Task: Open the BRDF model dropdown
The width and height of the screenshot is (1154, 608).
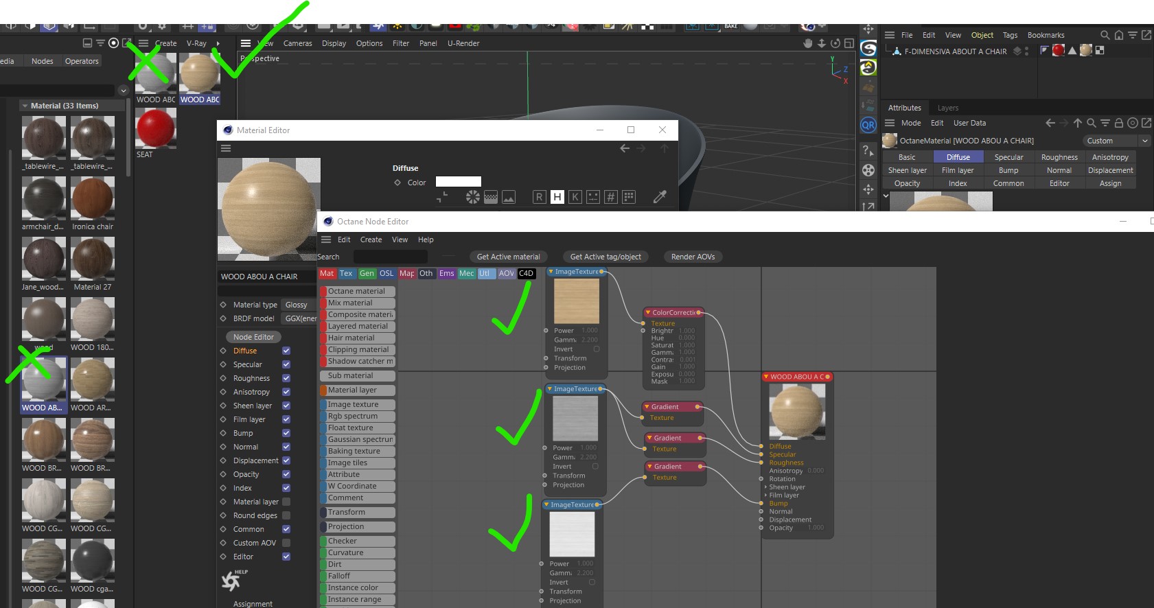Action: [299, 318]
